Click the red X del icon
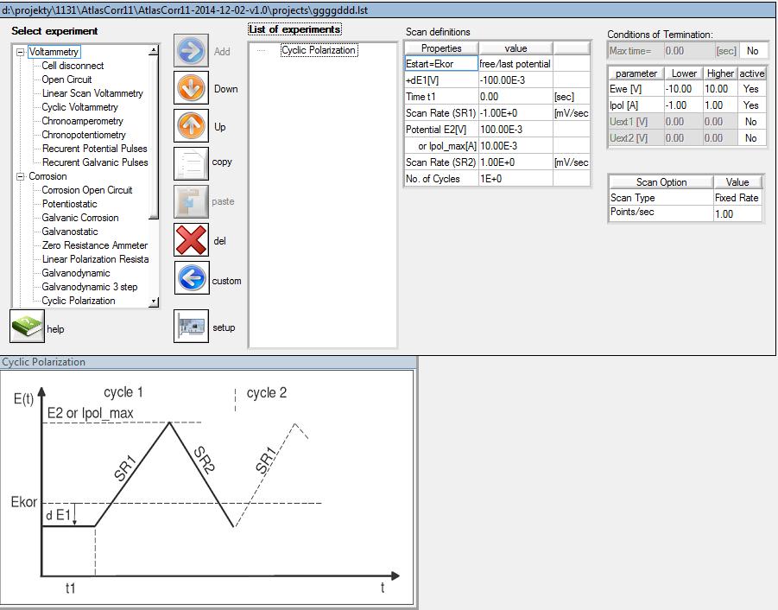The width and height of the screenshot is (778, 610). click(x=191, y=239)
